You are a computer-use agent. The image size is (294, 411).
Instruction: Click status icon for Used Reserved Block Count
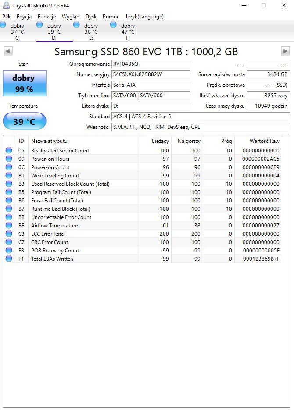point(9,184)
